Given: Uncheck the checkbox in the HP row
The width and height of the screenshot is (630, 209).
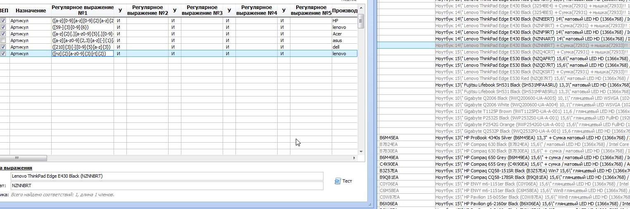Looking at the screenshot, I should point(3,20).
